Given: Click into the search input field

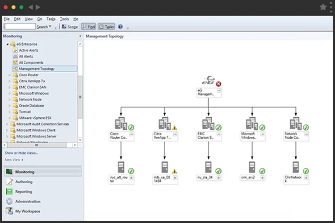Looking at the screenshot, I should click(x=20, y=26).
